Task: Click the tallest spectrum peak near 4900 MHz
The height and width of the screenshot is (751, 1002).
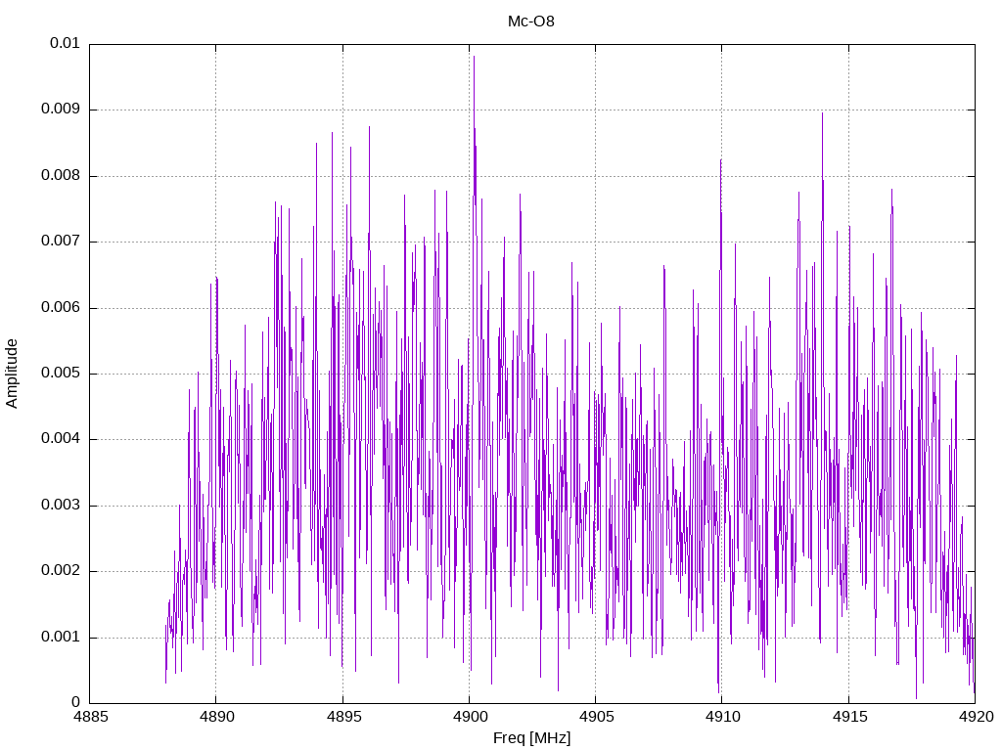Action: tap(474, 57)
